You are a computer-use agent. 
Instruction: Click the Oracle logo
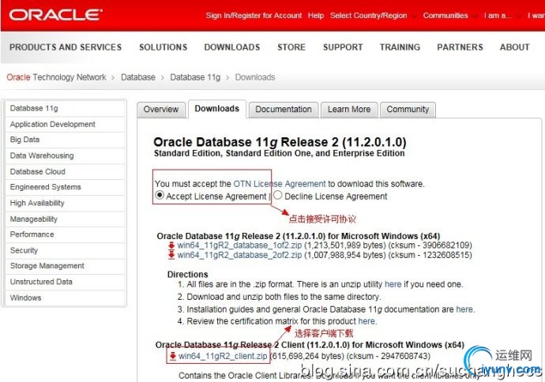click(55, 15)
